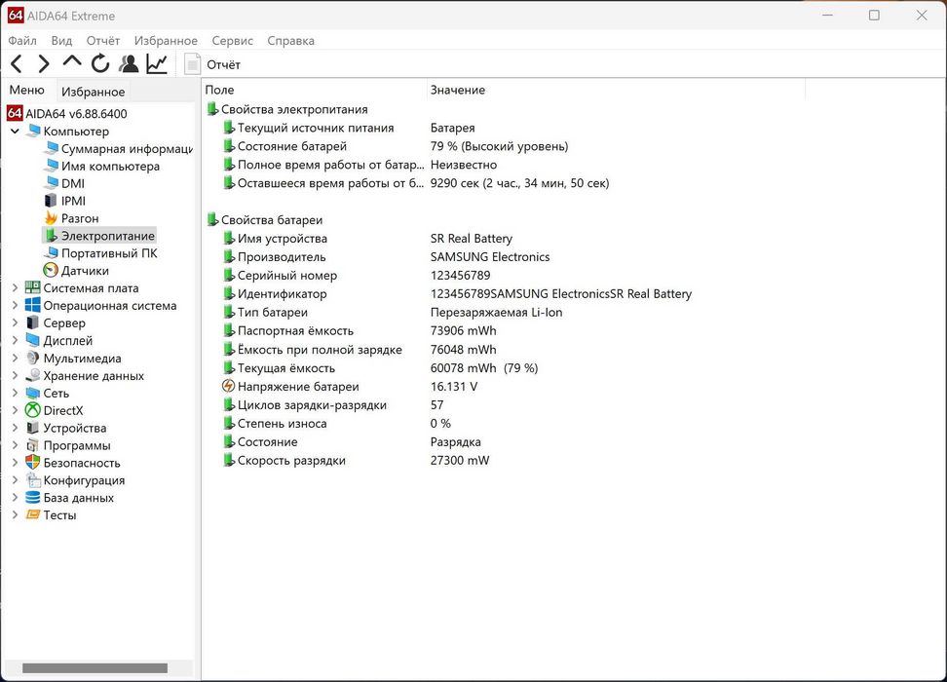Screen dimensions: 947x682
Task: Expand the Программы tree node
Action: coord(15,445)
